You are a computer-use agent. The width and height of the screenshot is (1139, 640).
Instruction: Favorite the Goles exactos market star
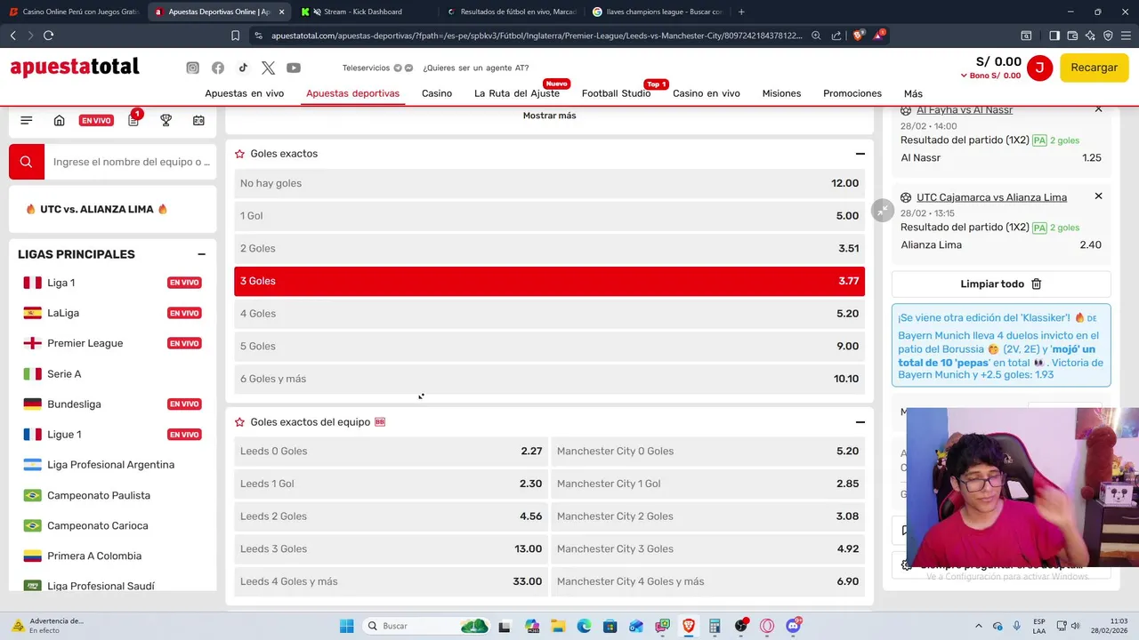click(x=239, y=154)
